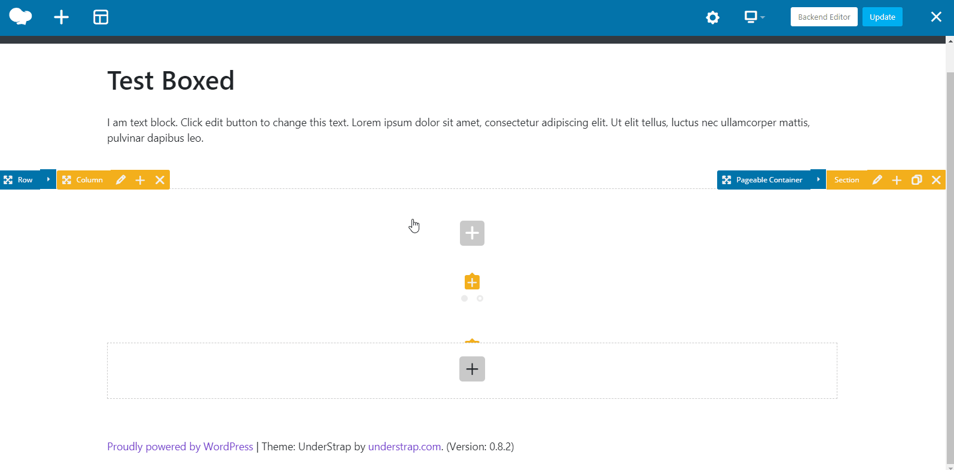
Task: Select the Section control tab
Action: [x=846, y=180]
